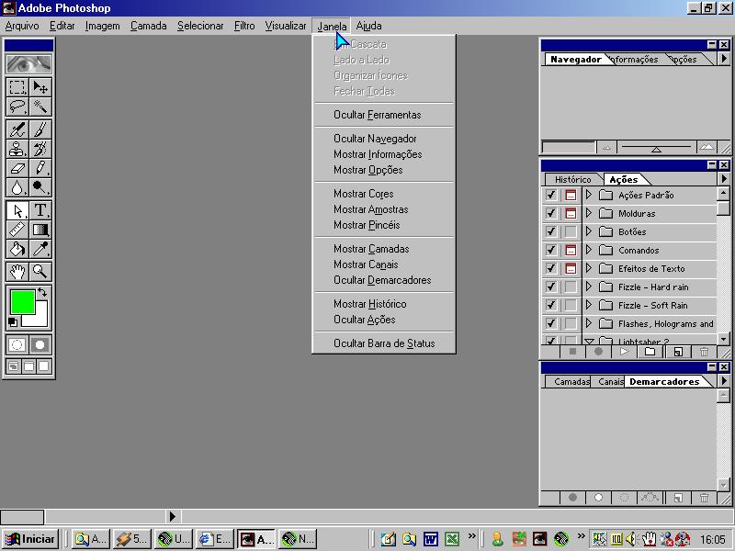Switch to the Histórico tab
Screen dimensions: 735x551
tap(572, 179)
